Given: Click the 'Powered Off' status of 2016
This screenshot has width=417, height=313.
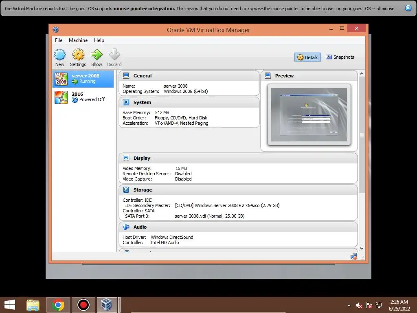Looking at the screenshot, I should click(92, 99).
